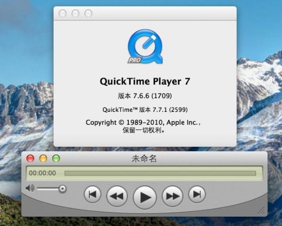Click the 00:00:00 timecode display

coord(42,173)
